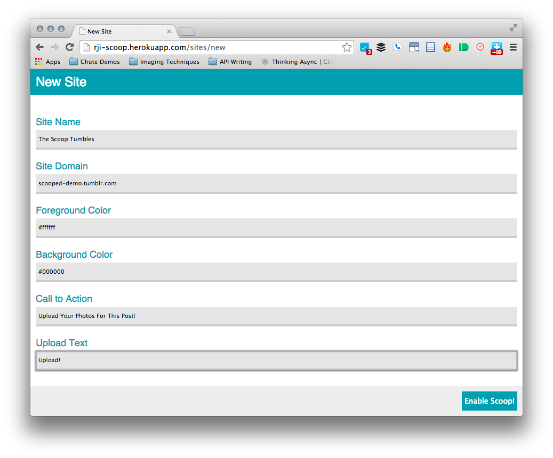
Task: Click the Site Name input field
Action: pyautogui.click(x=276, y=140)
